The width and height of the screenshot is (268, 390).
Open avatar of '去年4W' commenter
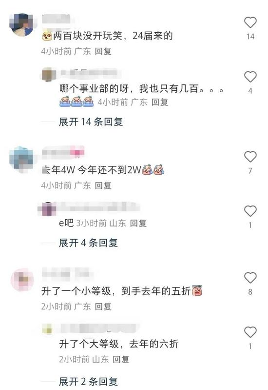pos(21,159)
